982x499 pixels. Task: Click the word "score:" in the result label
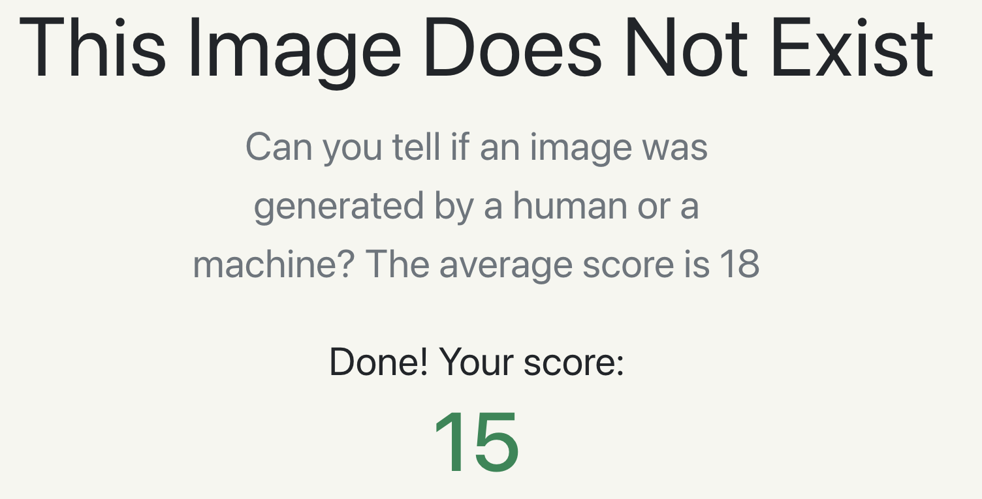coord(573,363)
